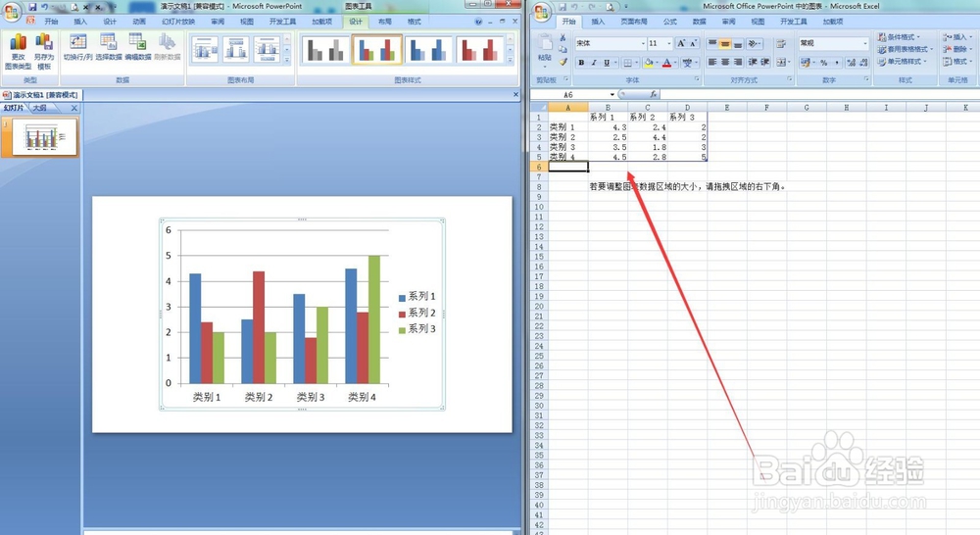Toggle middle vertical alignment in Excel
This screenshot has width=980, height=535.
(725, 43)
